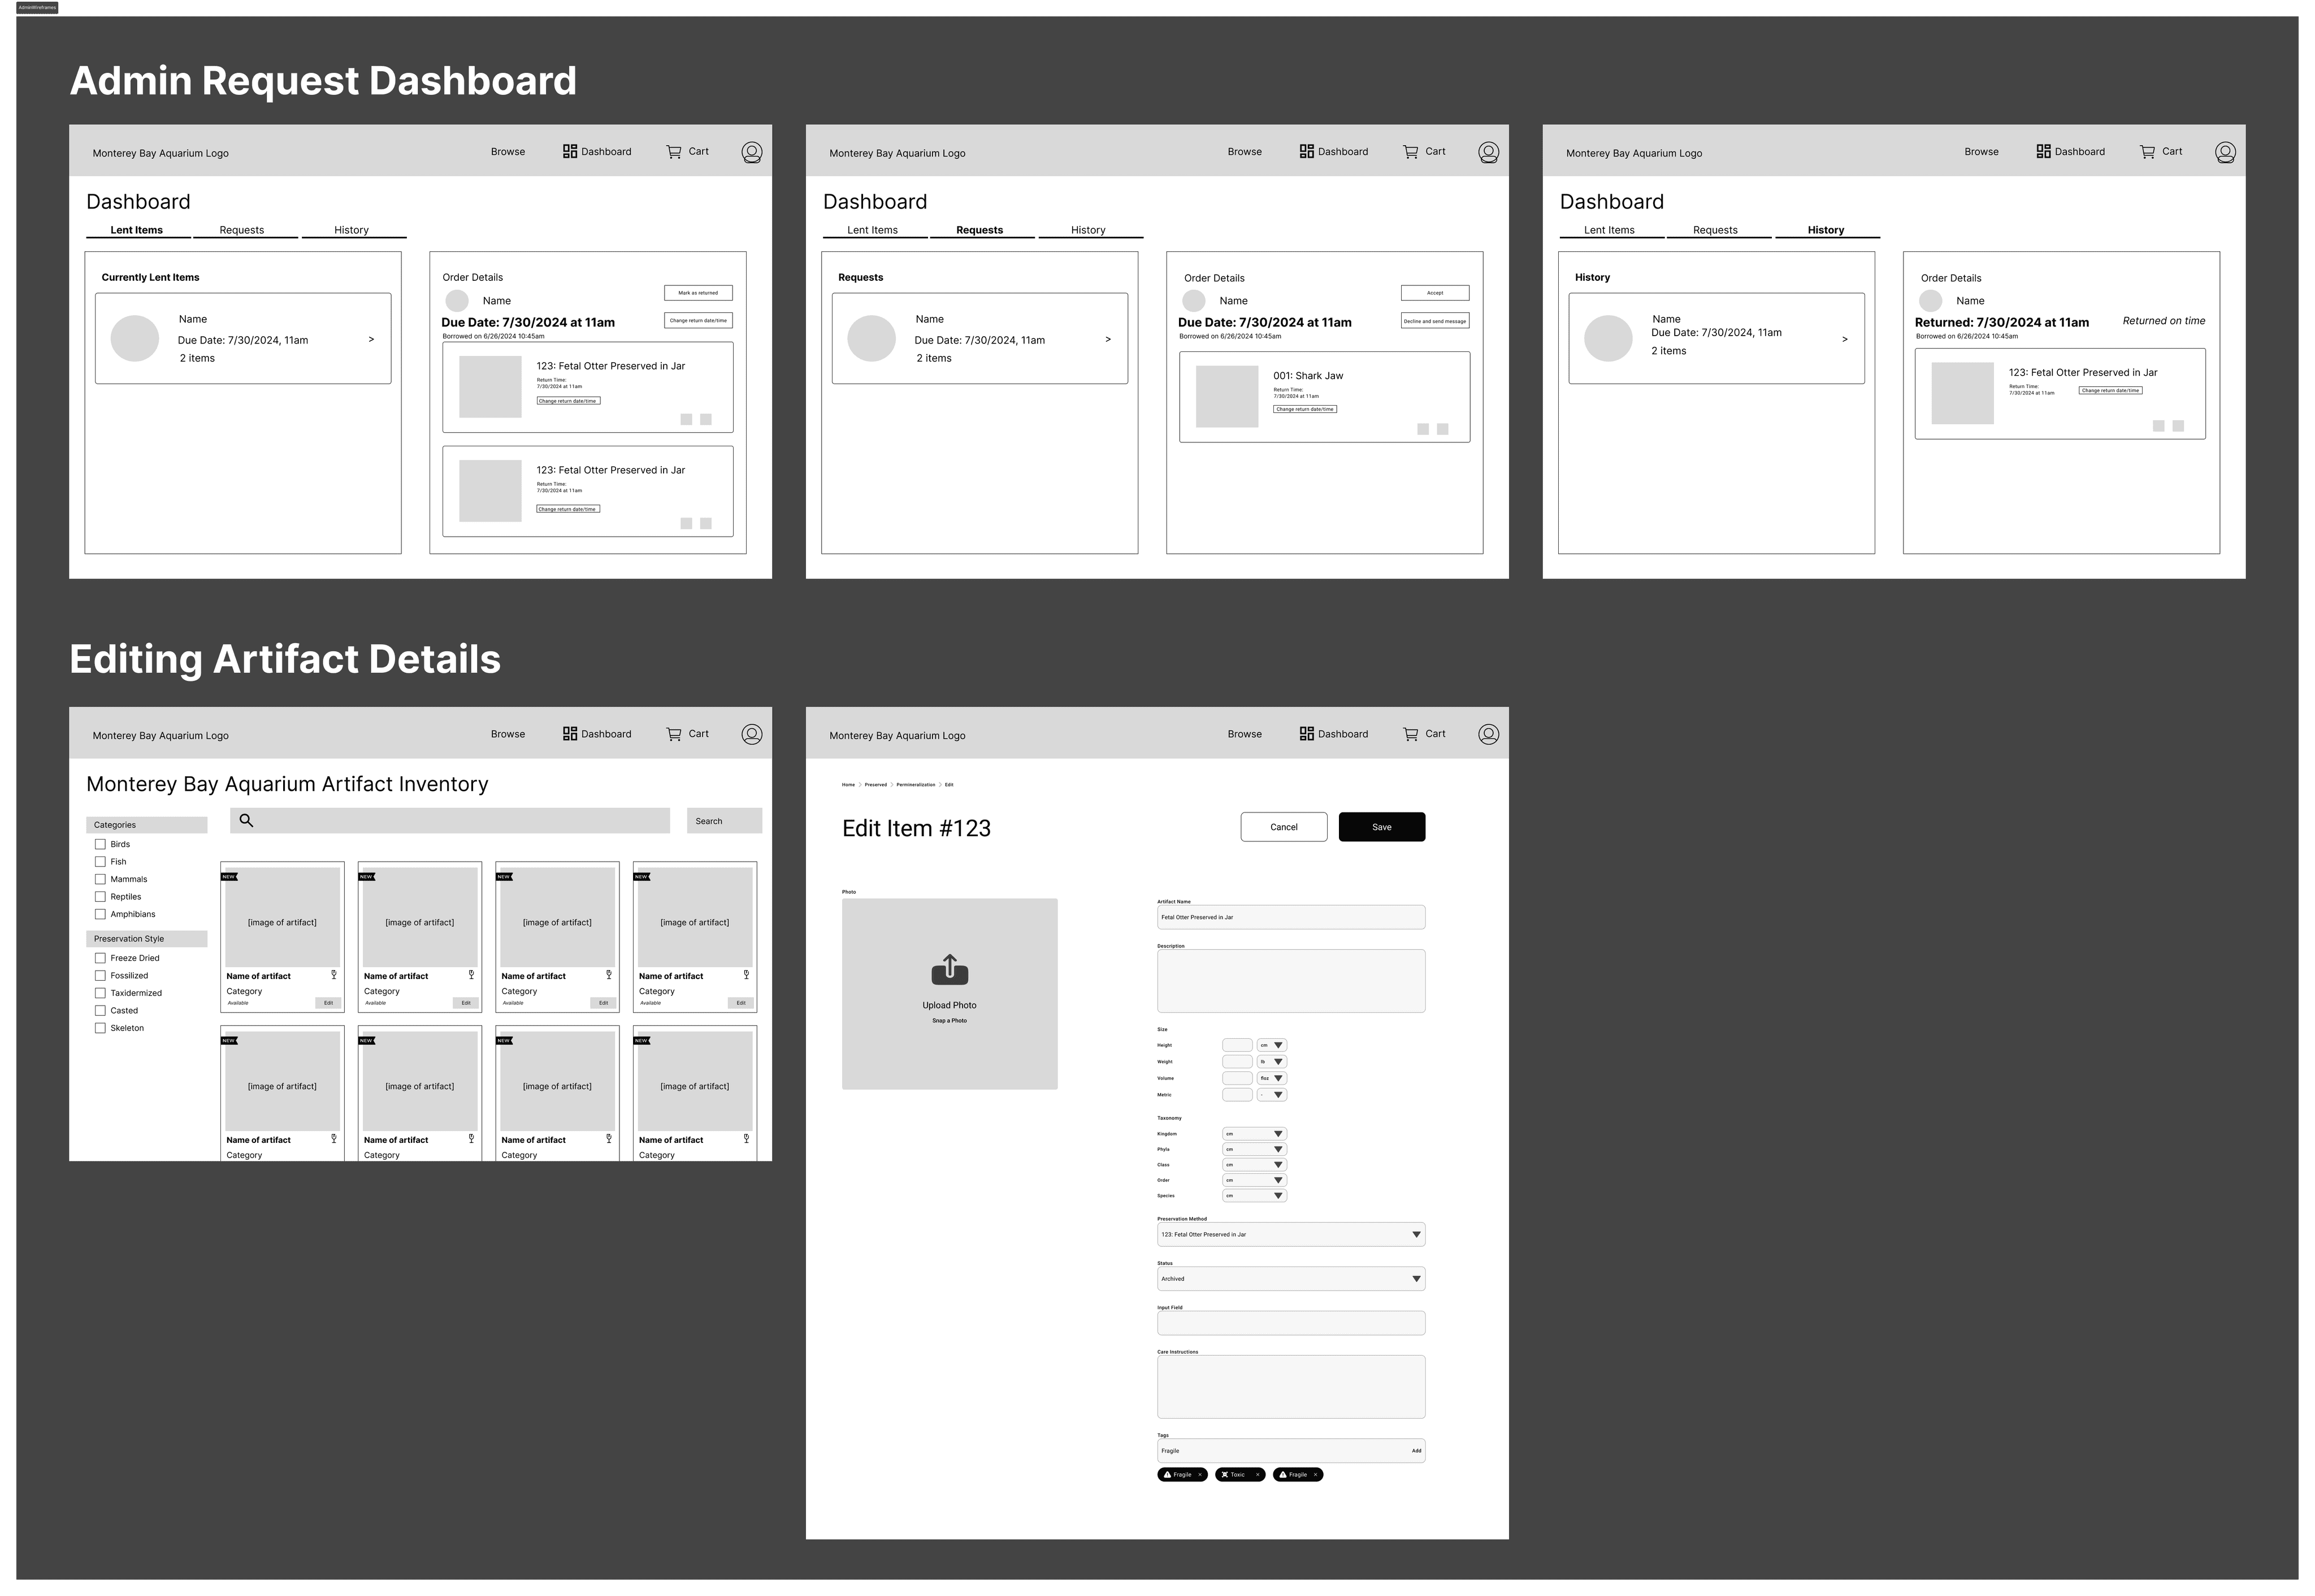
Task: Remove the Toxic tag with its X
Action: [x=1258, y=1474]
